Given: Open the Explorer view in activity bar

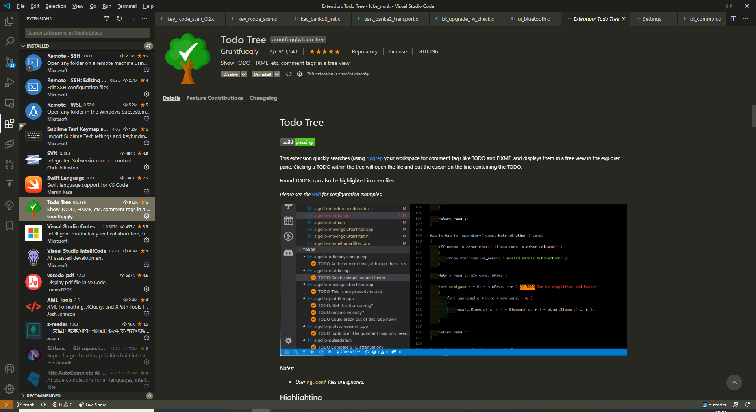Looking at the screenshot, I should (9, 21).
